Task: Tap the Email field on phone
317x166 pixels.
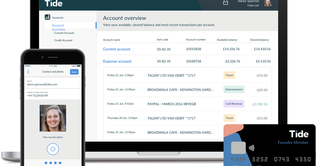Action: (53, 83)
